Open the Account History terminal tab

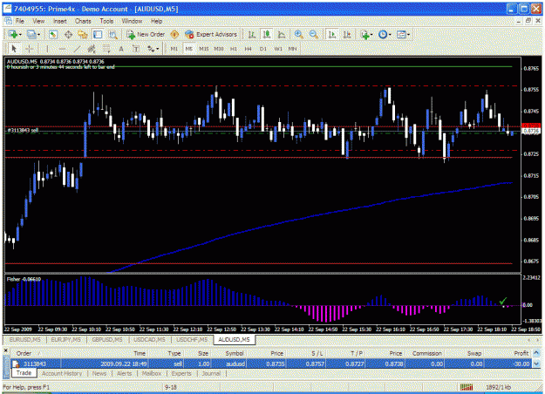coord(62,373)
